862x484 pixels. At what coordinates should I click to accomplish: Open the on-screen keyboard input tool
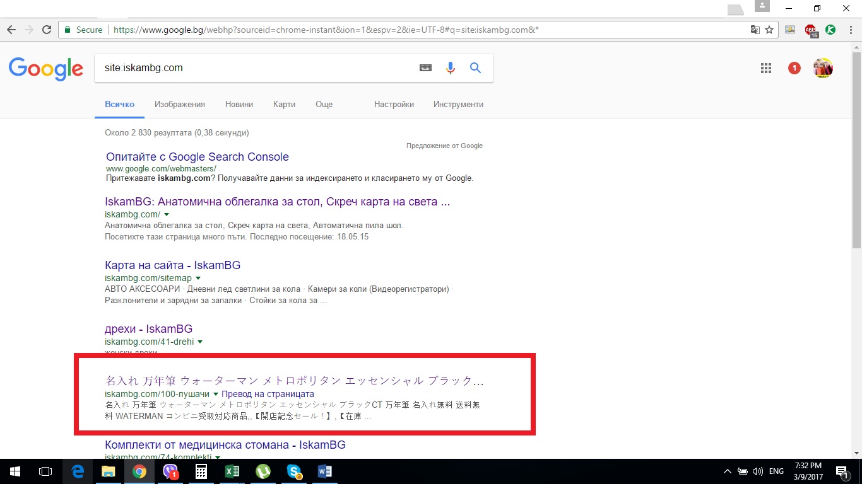click(x=426, y=68)
